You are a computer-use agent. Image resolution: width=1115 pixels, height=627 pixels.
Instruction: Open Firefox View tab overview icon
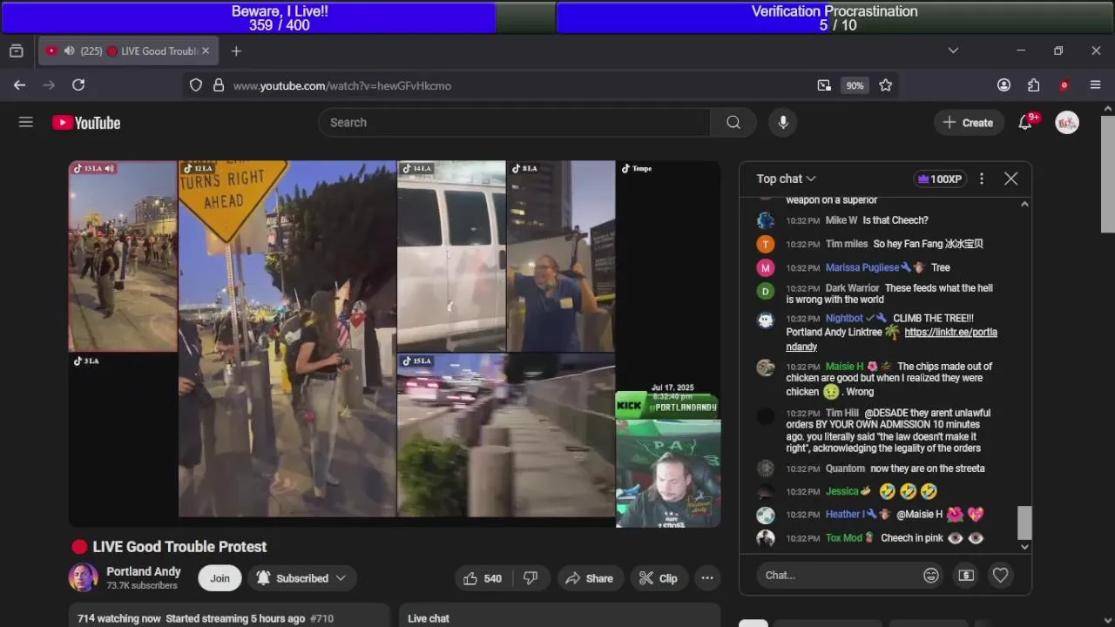coord(16,51)
